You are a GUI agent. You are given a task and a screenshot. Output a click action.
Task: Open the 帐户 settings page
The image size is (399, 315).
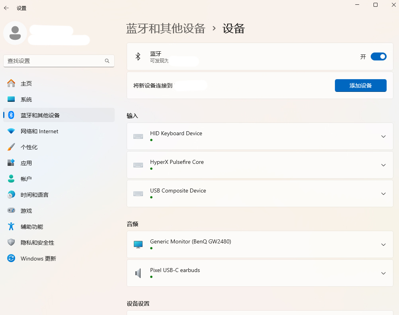pos(26,179)
